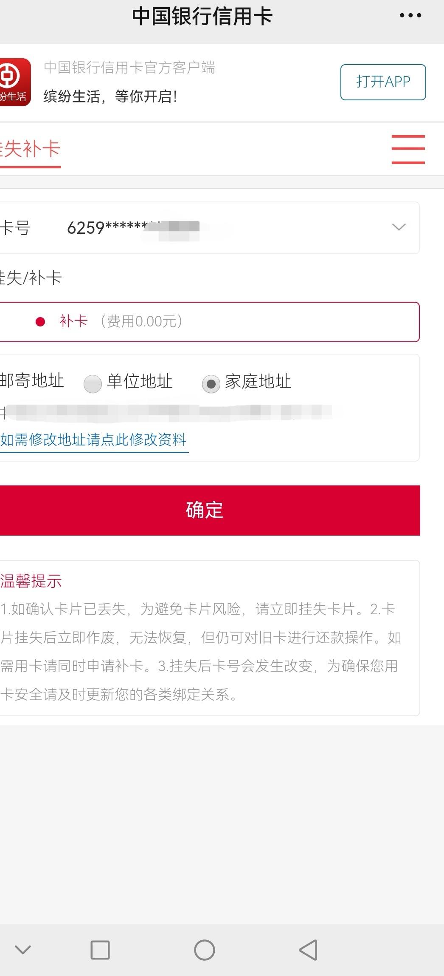Click the 打开APP button
The height and width of the screenshot is (976, 444).
(383, 82)
